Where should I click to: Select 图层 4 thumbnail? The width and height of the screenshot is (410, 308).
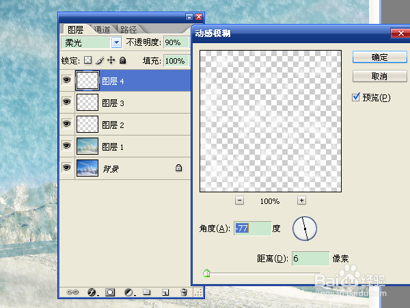(x=87, y=80)
